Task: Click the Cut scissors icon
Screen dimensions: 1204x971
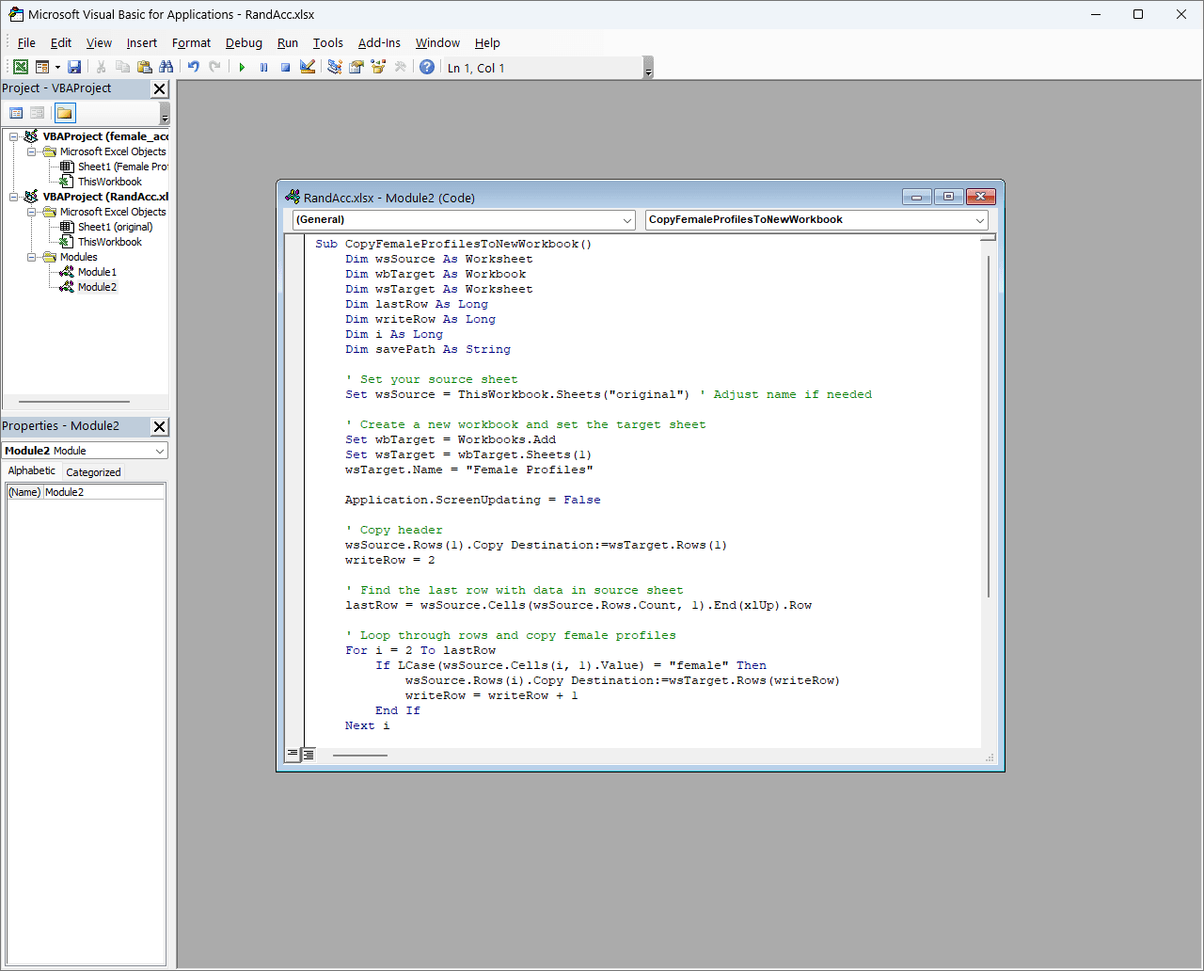Action: (x=101, y=67)
